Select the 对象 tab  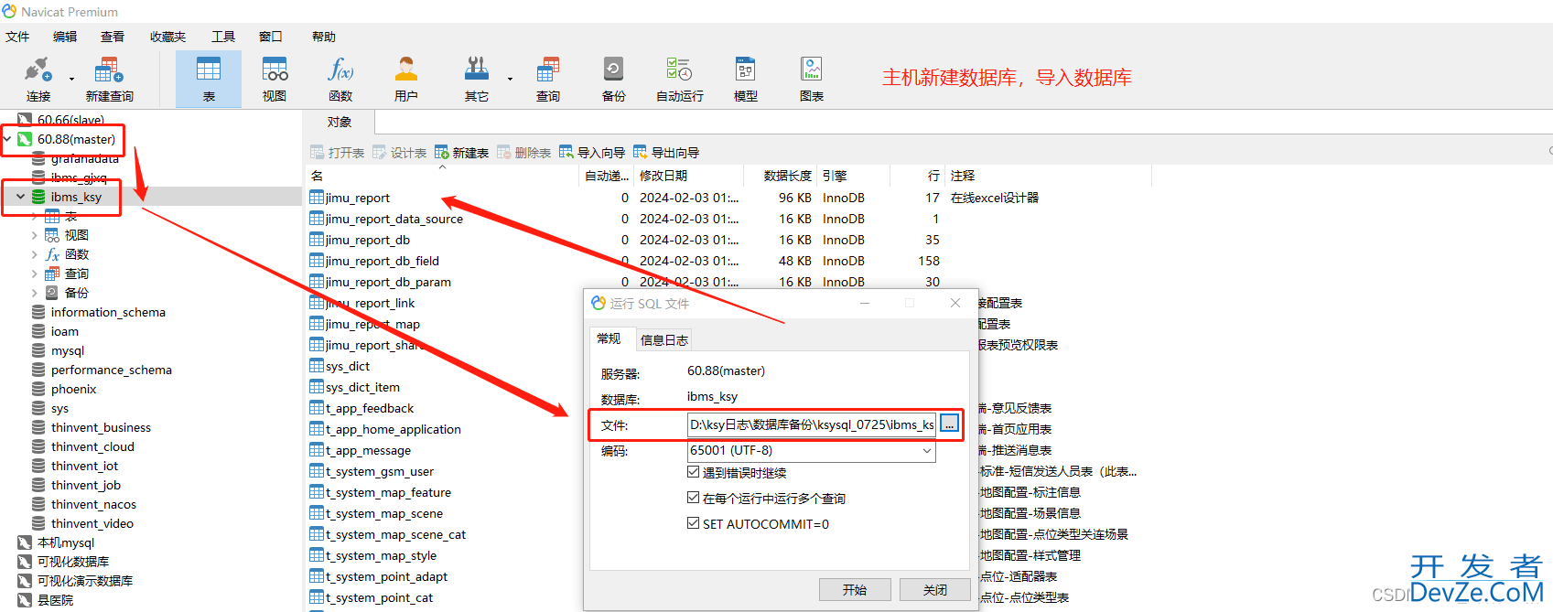(x=340, y=123)
